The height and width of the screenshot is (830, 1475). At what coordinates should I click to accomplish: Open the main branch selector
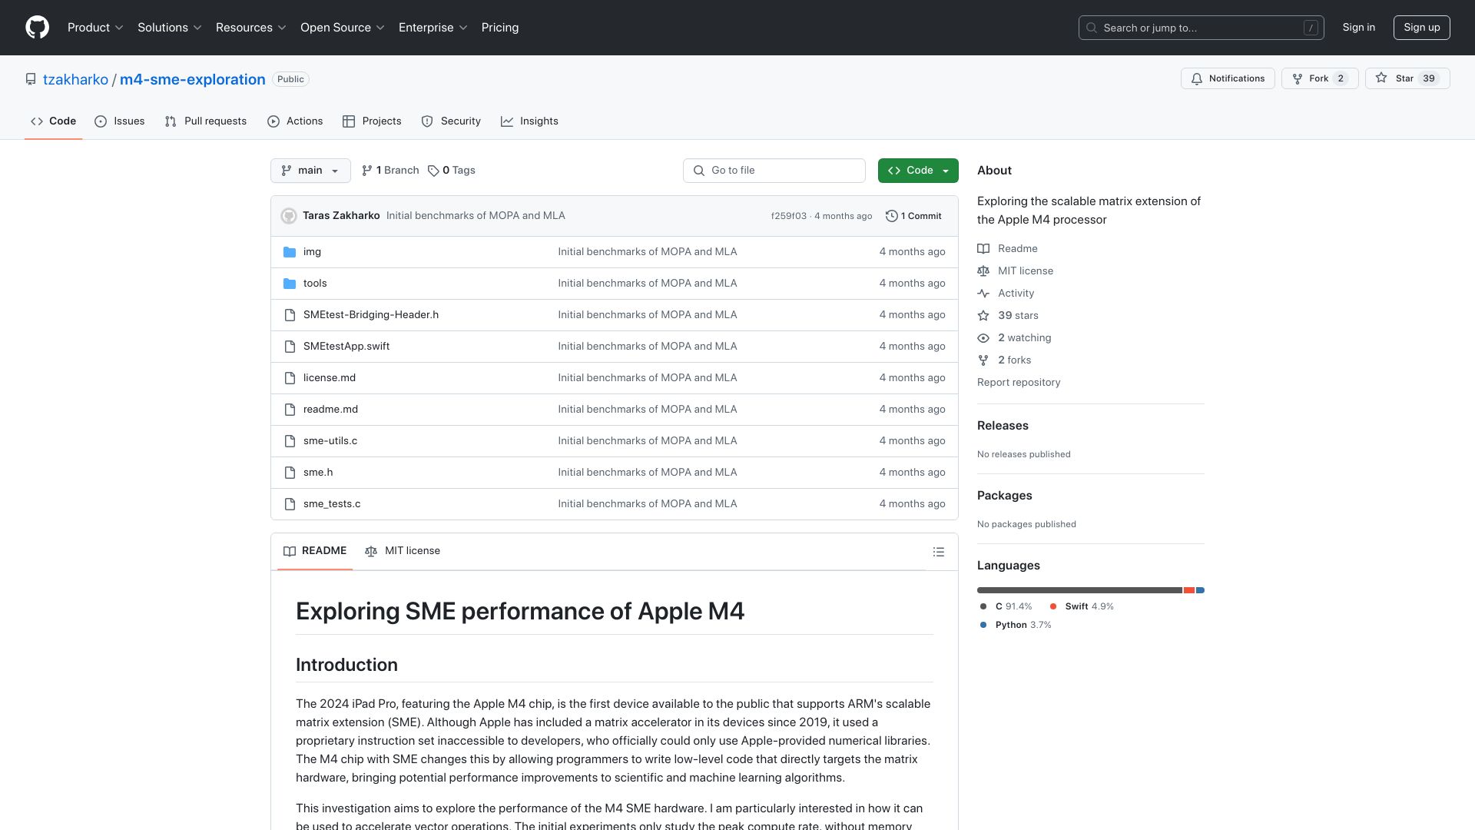(310, 171)
